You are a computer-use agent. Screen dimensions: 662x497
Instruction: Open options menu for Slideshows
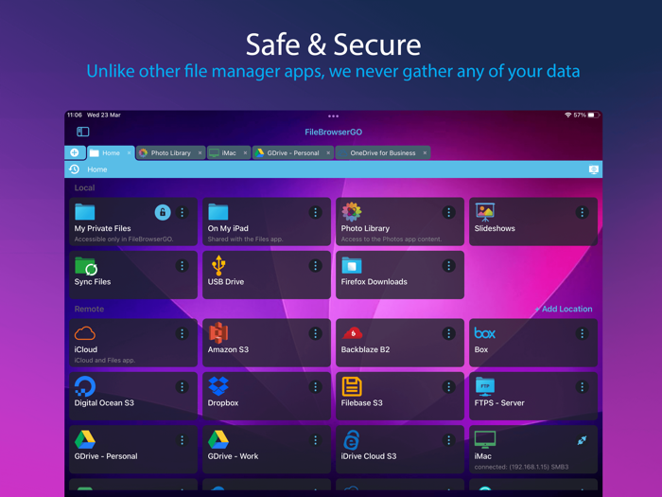(583, 212)
